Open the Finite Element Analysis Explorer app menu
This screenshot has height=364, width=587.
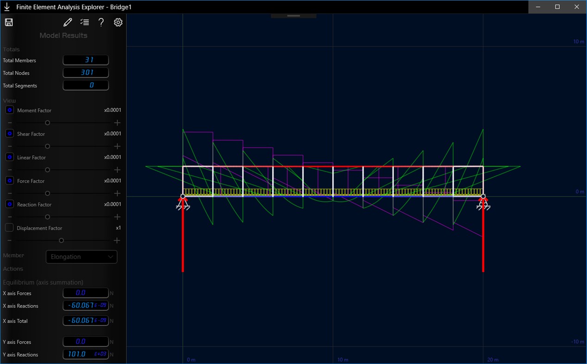[6, 6]
